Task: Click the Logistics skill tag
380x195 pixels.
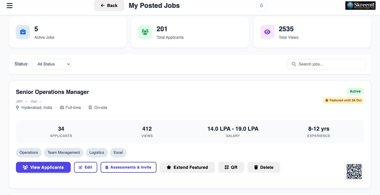Action: [x=97, y=153]
